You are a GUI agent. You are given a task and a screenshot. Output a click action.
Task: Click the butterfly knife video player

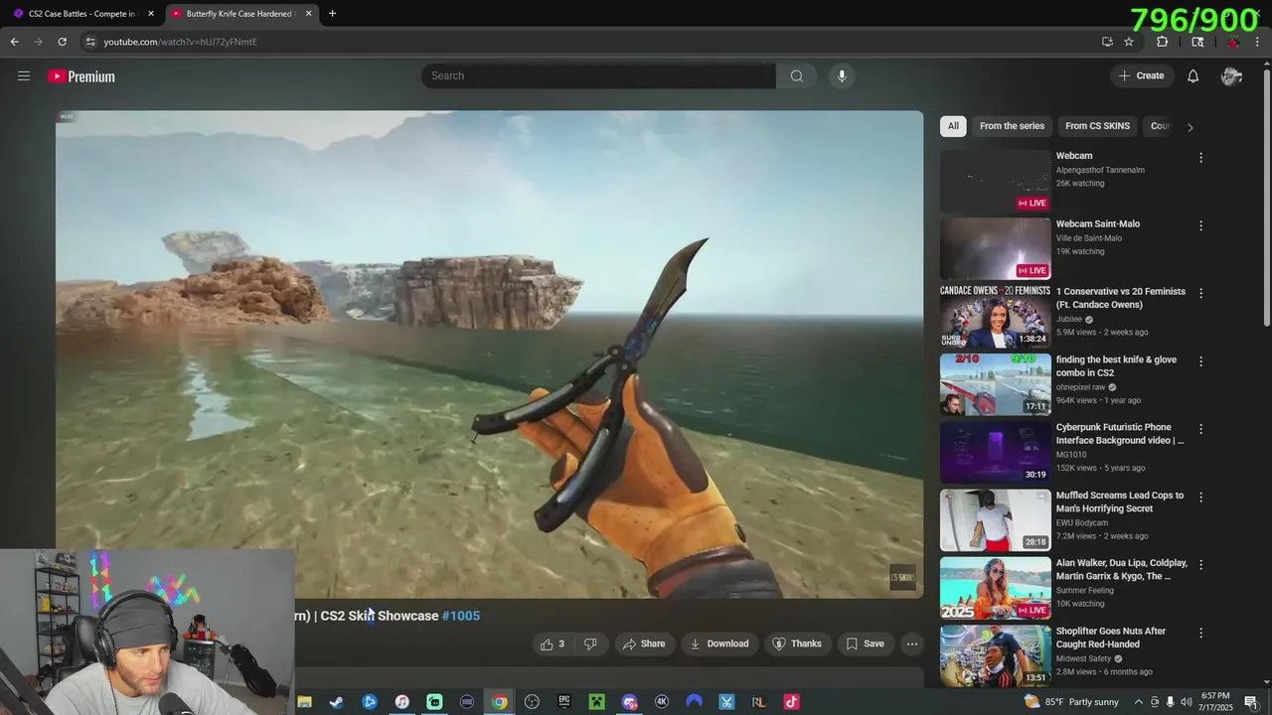point(489,355)
